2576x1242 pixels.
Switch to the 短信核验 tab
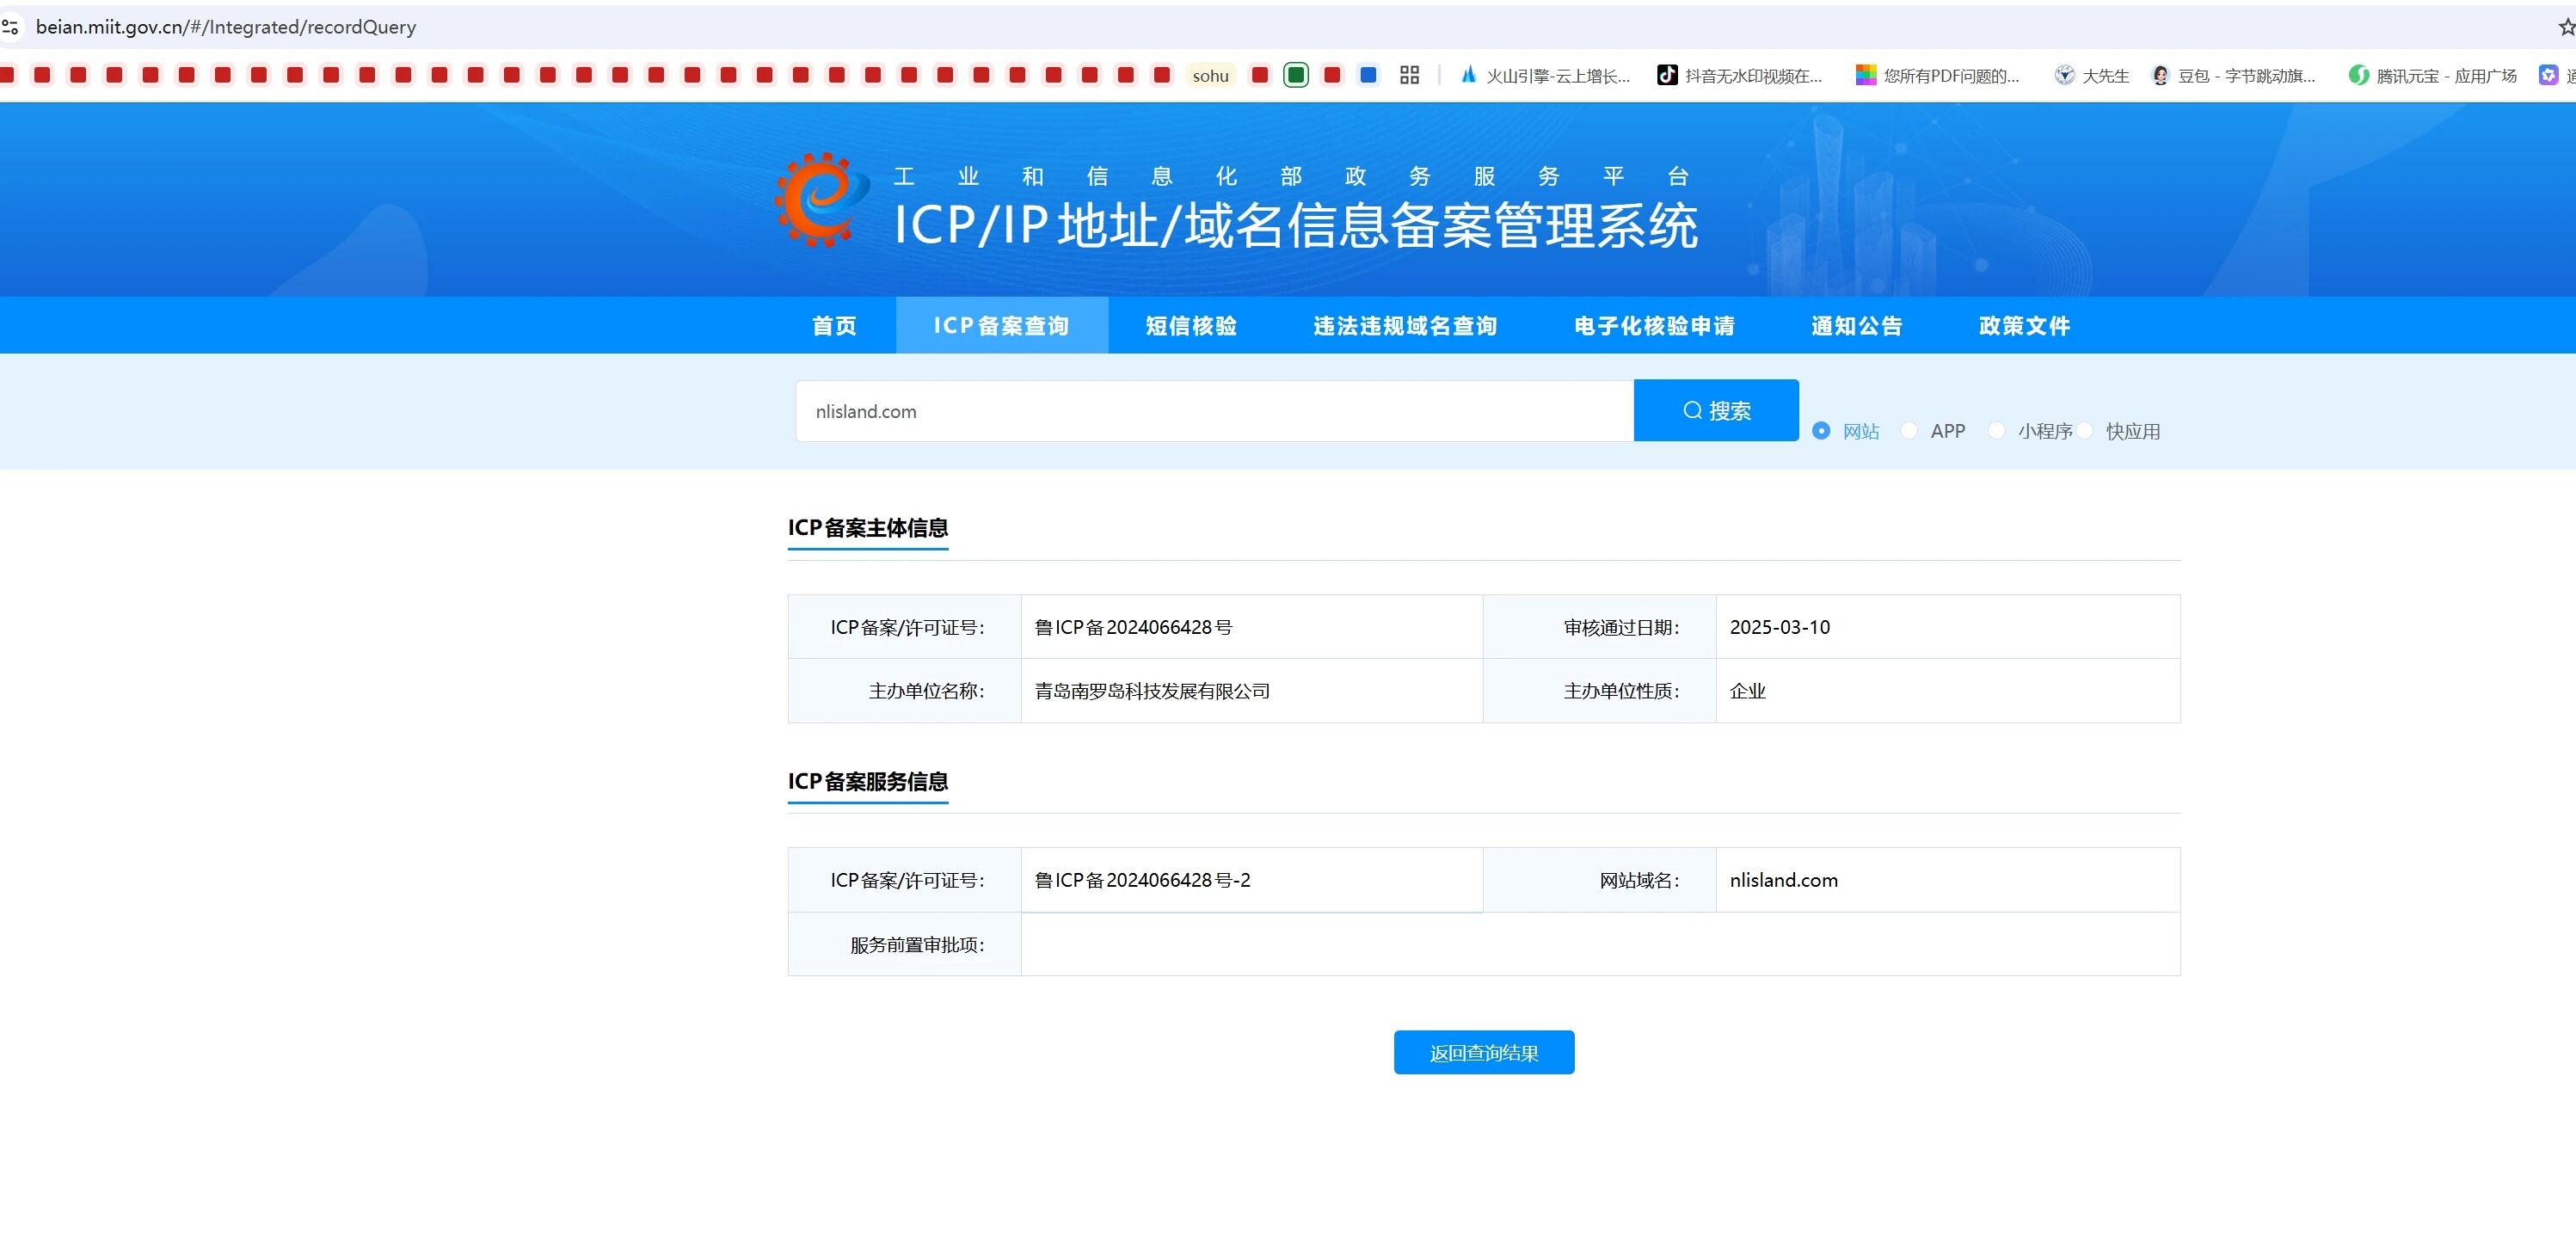point(1191,326)
